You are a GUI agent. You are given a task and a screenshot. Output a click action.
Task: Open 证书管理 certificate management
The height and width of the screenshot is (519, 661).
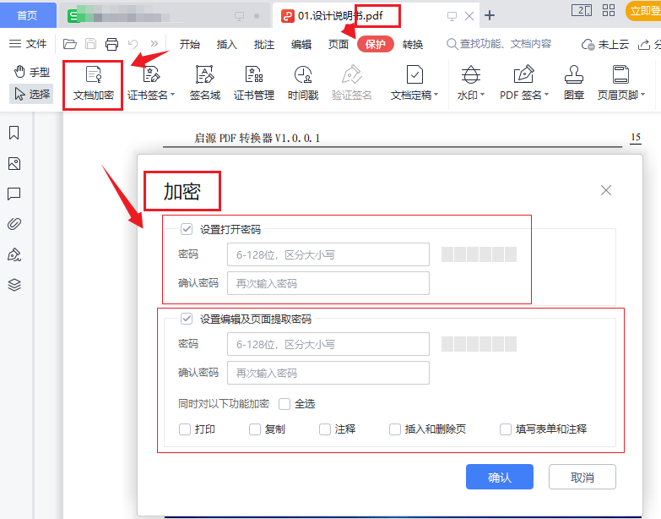(x=254, y=84)
